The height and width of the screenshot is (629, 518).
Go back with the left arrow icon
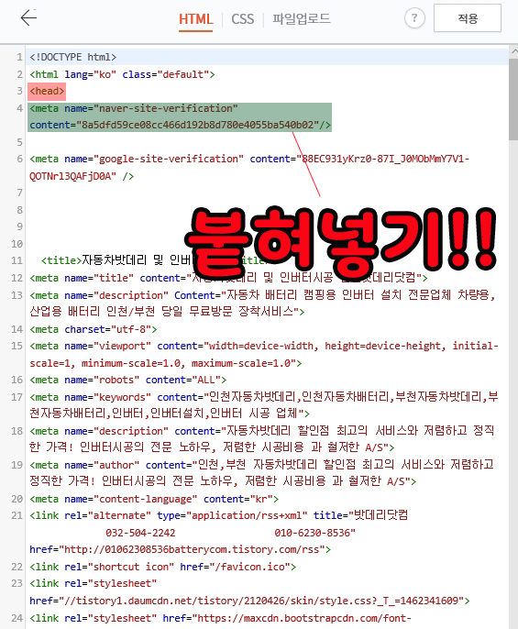[28, 18]
